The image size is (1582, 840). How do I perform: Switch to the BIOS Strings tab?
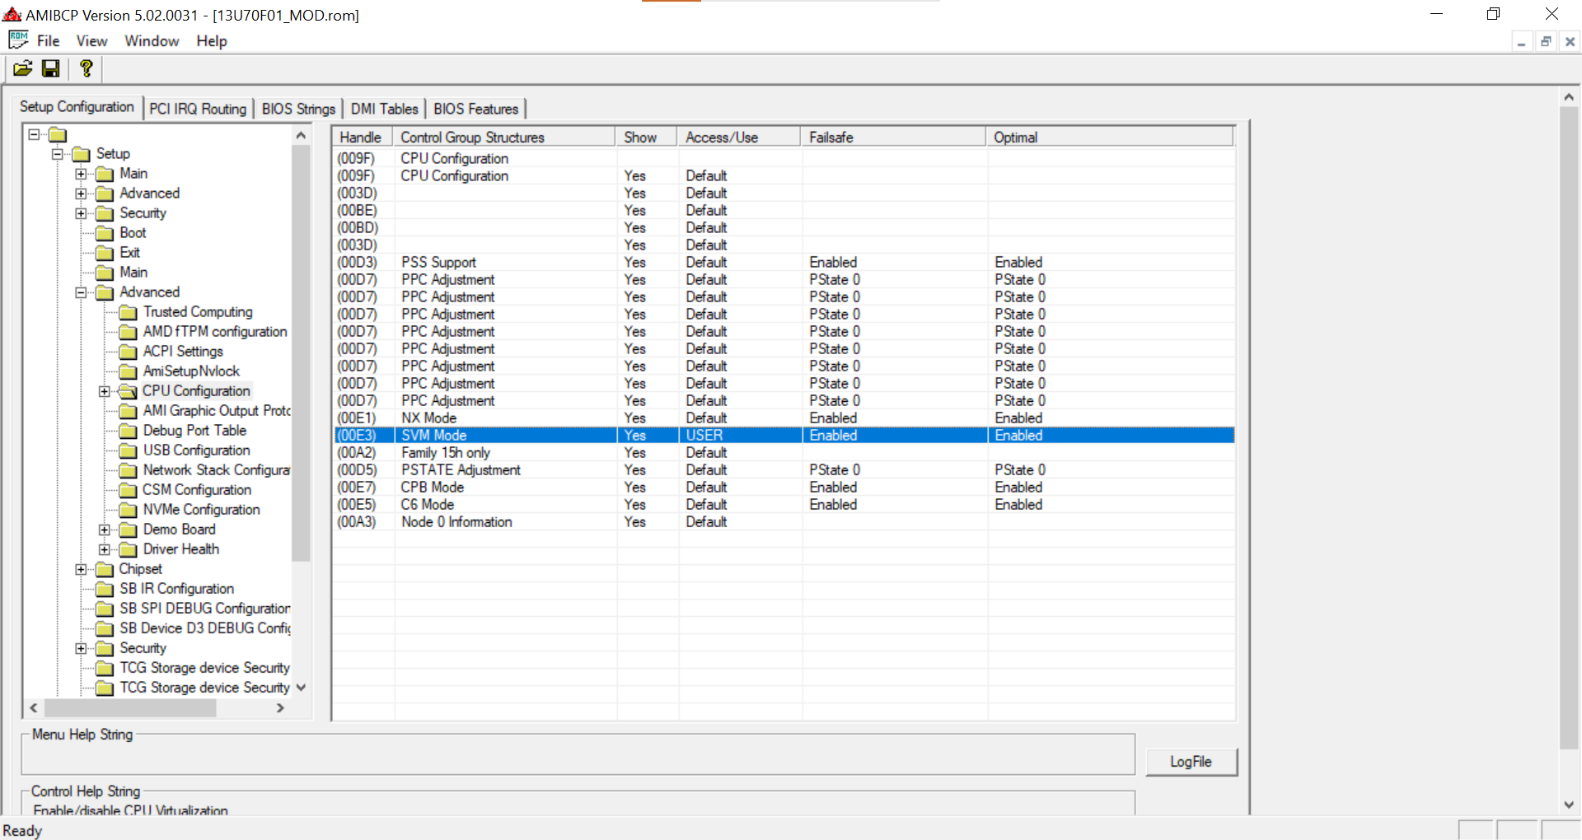(x=298, y=109)
